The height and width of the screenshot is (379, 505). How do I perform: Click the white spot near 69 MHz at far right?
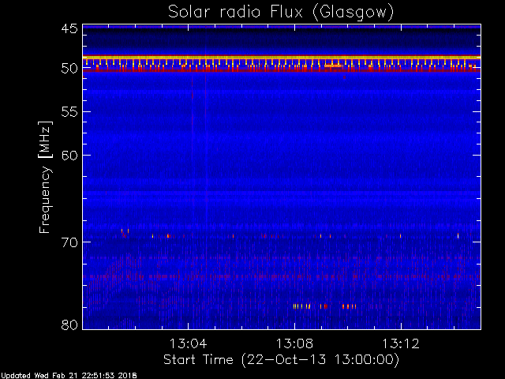pyautogui.click(x=458, y=235)
